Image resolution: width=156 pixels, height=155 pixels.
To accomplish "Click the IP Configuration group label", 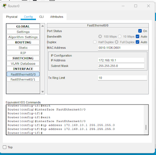I will [61, 55].
